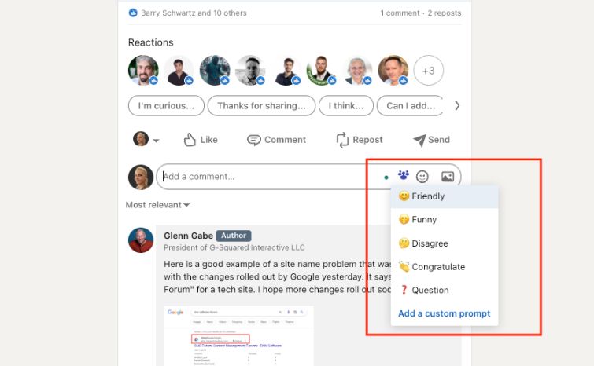Click Add a custom prompt link
The height and width of the screenshot is (366, 594).
tap(444, 313)
